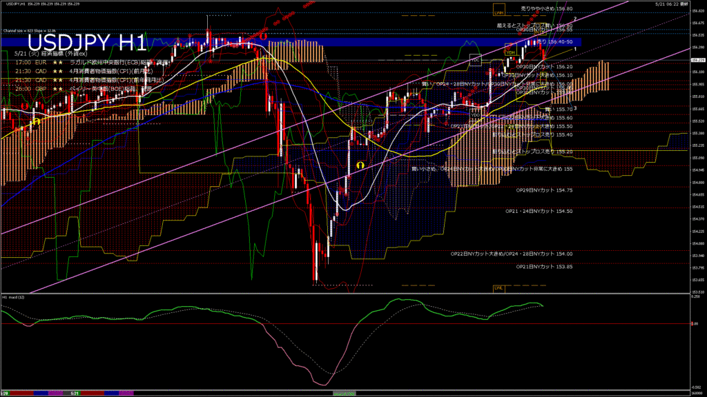Click the YDH marker box
This screenshot has width=707, height=397.
(510, 52)
